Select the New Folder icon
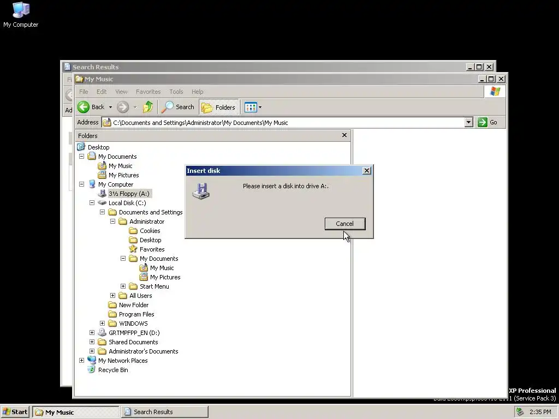559x419 pixels. point(112,304)
